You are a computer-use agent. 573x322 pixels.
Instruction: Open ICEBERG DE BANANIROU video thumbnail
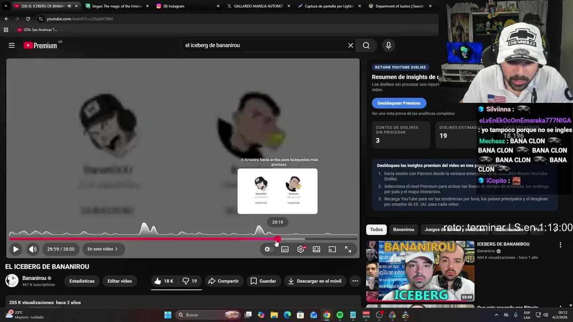(x=420, y=271)
